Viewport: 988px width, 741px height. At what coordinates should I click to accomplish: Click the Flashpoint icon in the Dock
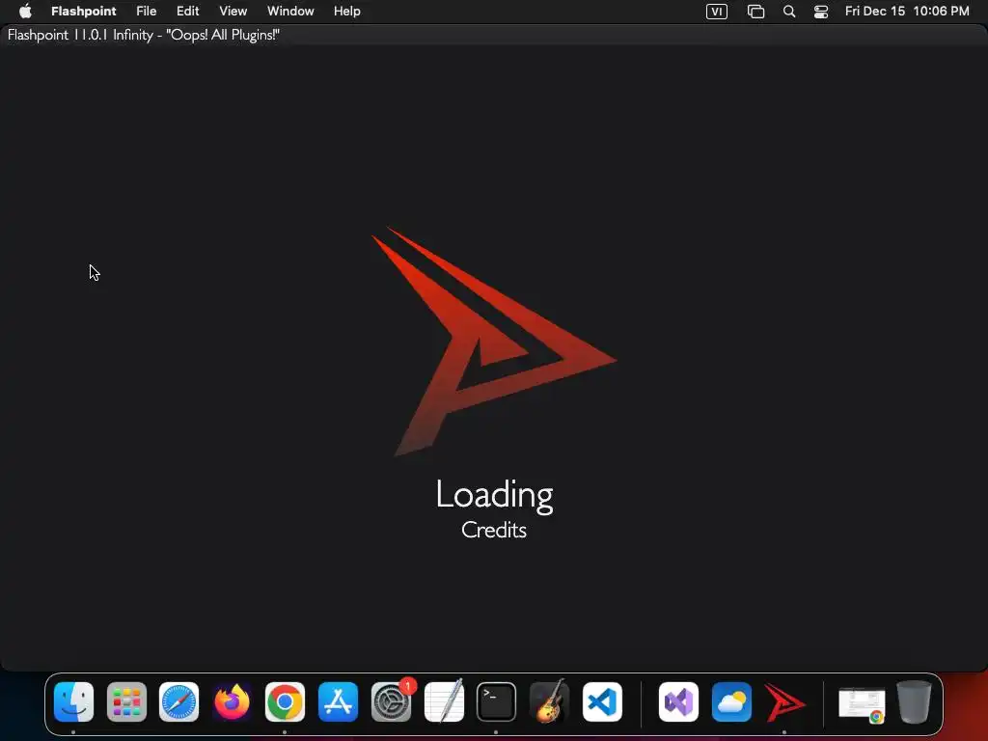click(784, 702)
